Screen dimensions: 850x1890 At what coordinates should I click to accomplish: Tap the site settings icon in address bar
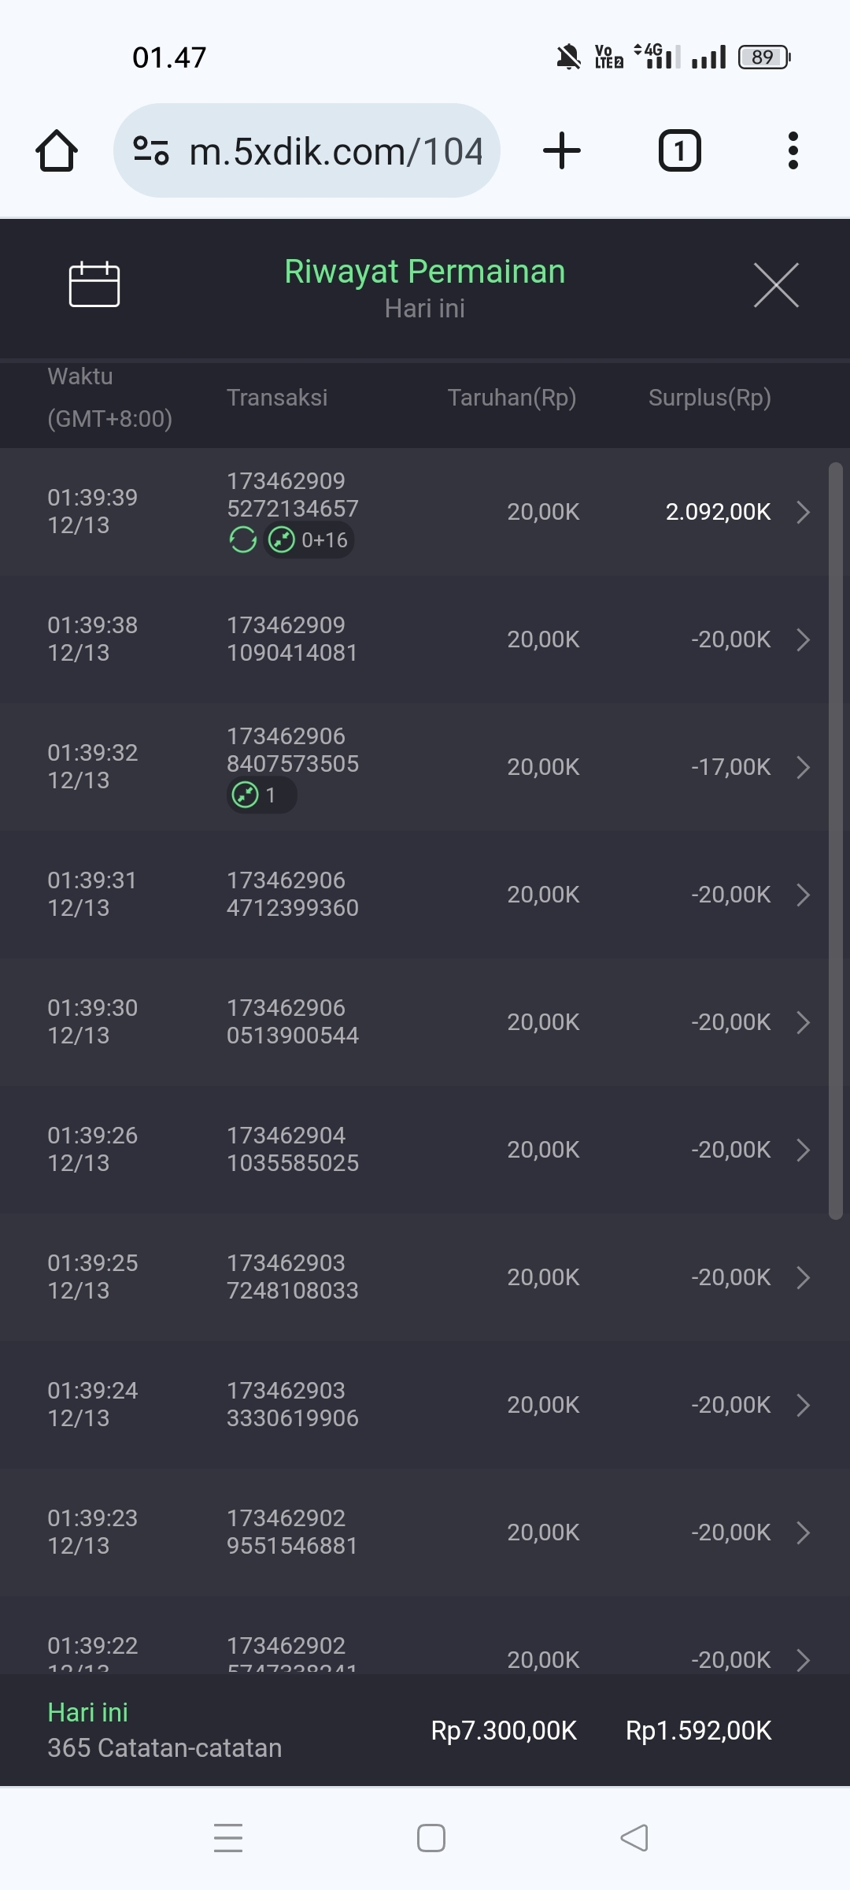pyautogui.click(x=151, y=150)
